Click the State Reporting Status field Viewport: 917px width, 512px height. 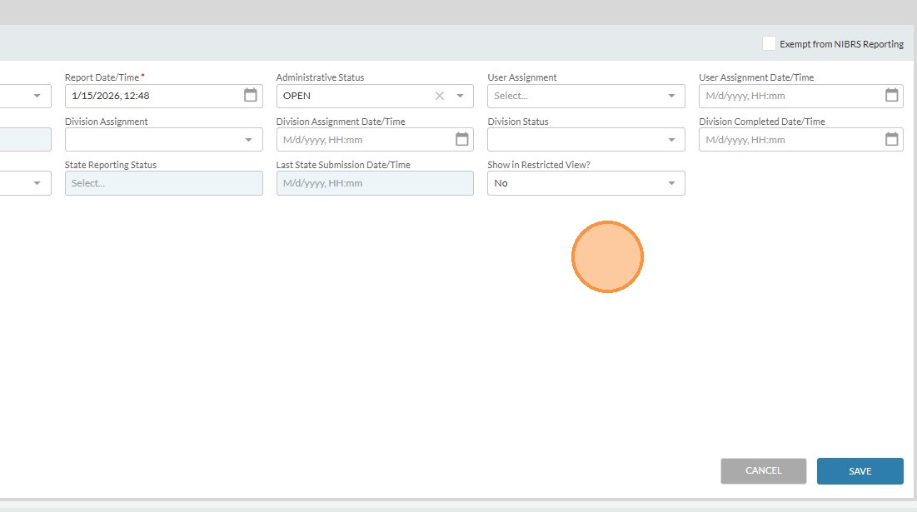pyautogui.click(x=163, y=183)
